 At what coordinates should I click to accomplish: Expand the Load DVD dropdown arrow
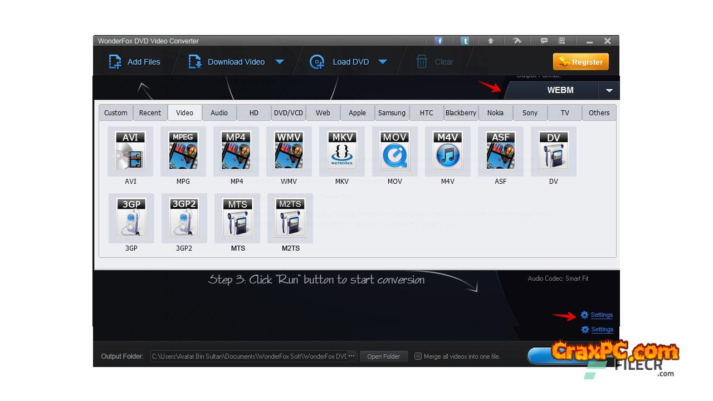click(x=383, y=62)
